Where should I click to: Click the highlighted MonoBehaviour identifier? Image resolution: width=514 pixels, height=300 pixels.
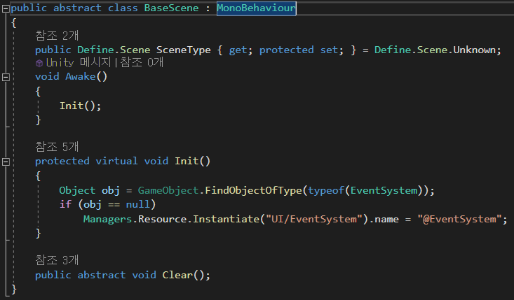pyautogui.click(x=257, y=8)
